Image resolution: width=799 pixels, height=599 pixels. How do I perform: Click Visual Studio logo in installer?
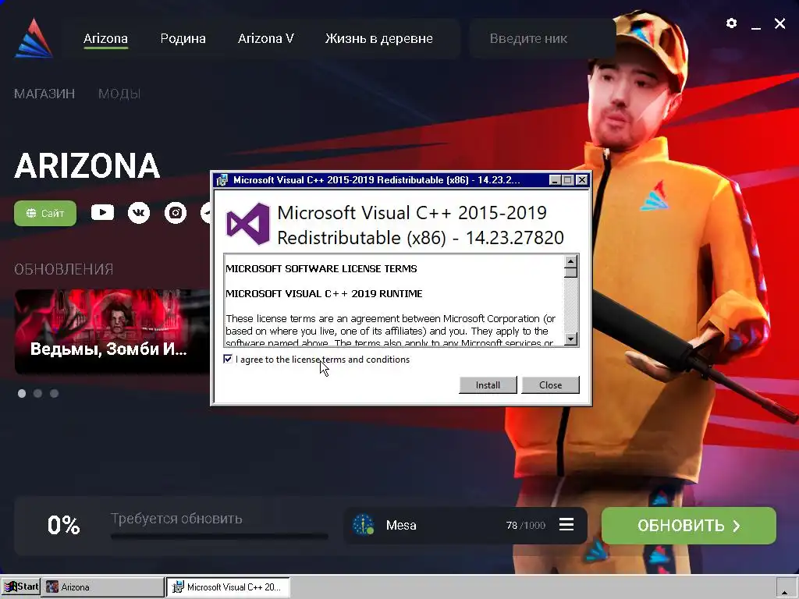point(247,224)
